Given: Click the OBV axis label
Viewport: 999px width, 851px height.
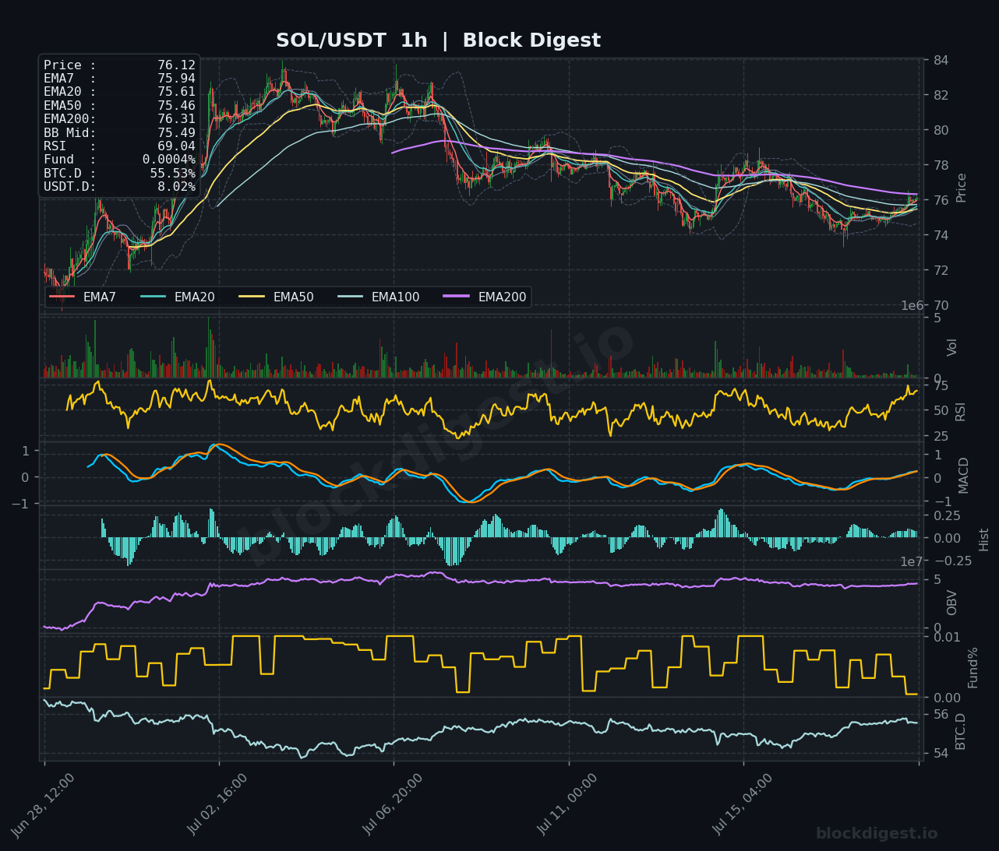Looking at the screenshot, I should (x=951, y=602).
